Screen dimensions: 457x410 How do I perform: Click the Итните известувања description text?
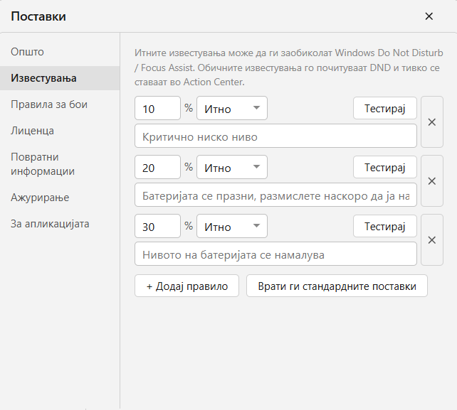[x=288, y=68]
